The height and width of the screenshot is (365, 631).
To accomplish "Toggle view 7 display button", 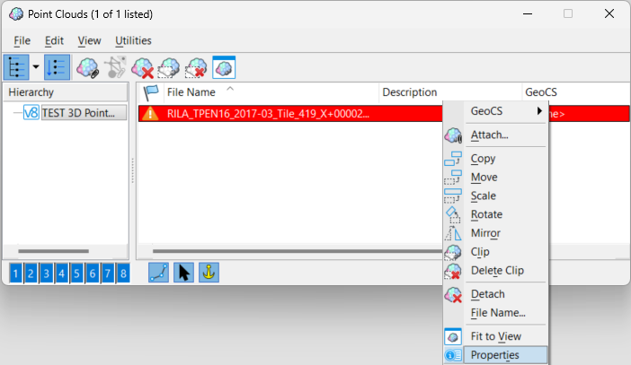I will (x=108, y=274).
